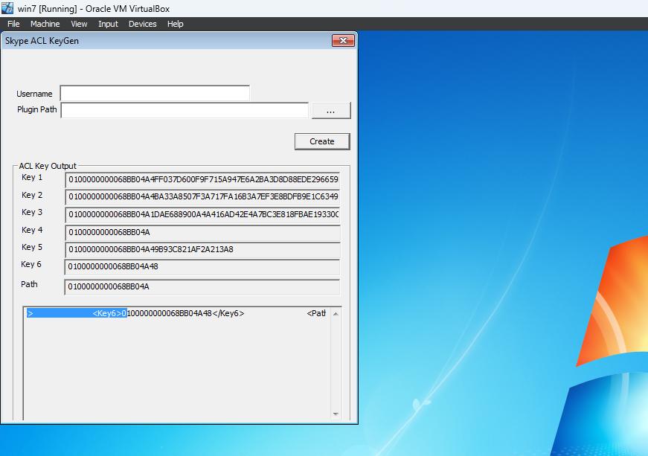648x456 pixels.
Task: Click the Key 5 label
Action: click(x=32, y=247)
